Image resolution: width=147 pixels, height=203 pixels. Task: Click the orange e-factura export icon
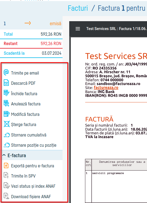pos(6,165)
